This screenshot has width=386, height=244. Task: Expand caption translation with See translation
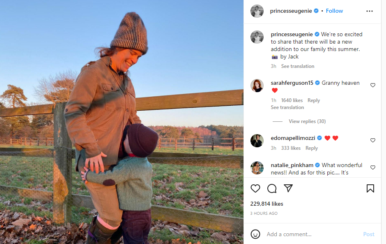[297, 66]
